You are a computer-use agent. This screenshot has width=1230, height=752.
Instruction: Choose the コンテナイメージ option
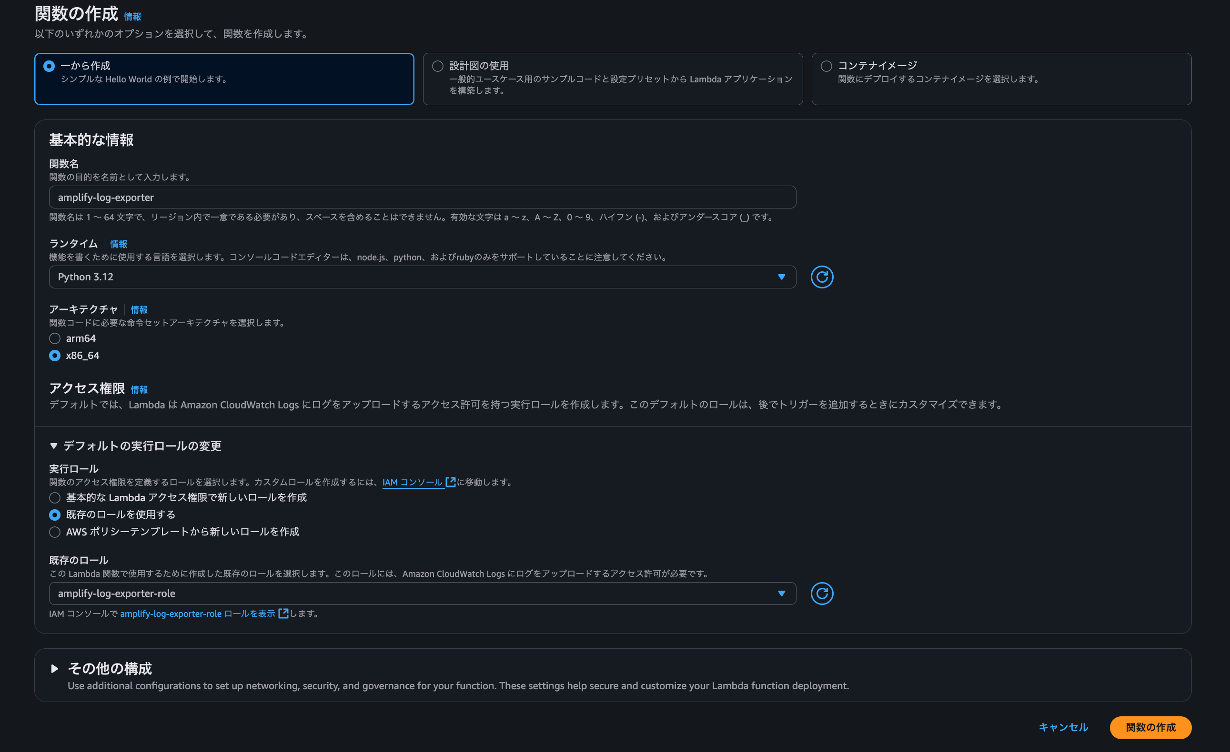click(x=827, y=66)
